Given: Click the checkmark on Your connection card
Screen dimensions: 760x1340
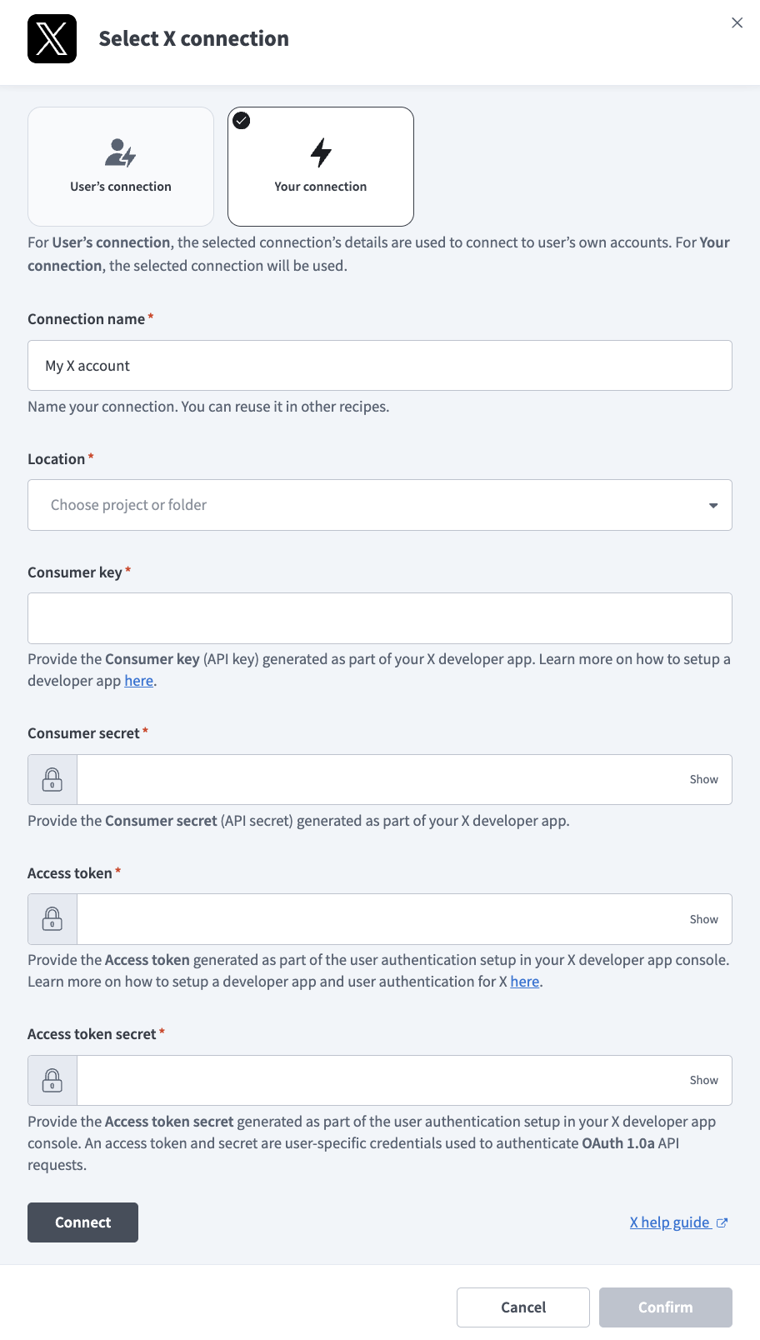Looking at the screenshot, I should [242, 121].
